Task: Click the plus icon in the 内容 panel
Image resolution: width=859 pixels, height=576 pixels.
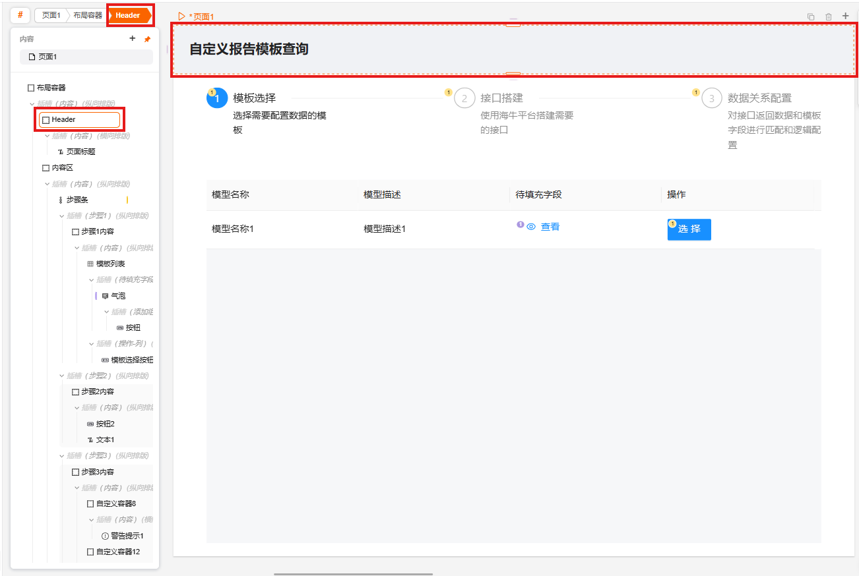Action: click(132, 38)
